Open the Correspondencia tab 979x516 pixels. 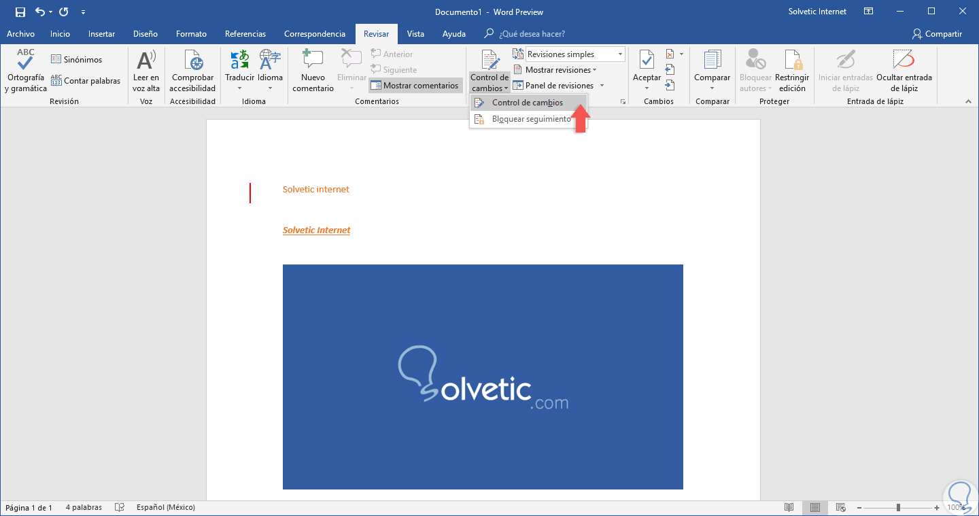315,34
